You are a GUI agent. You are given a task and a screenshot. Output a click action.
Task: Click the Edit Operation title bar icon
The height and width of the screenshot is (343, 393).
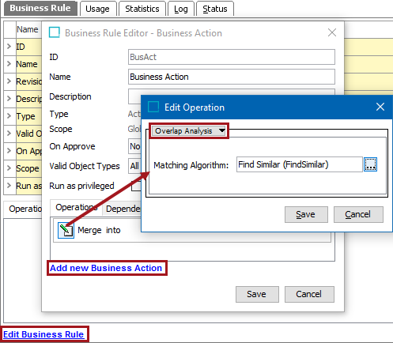(x=153, y=107)
